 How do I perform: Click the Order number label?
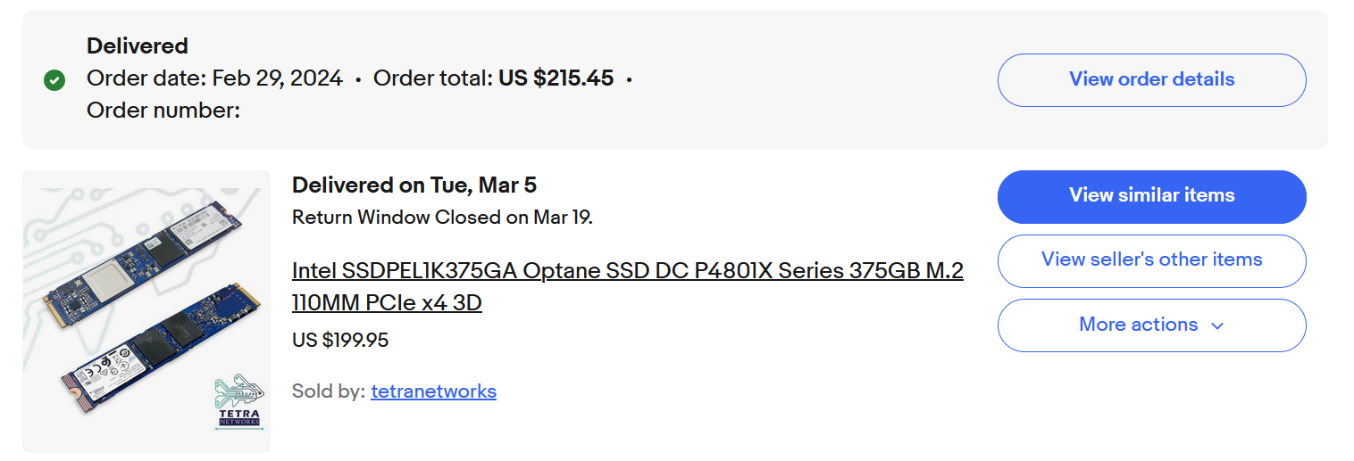coord(163,111)
